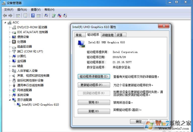Click the 未经数字签名 signer text
This screenshot has height=132, width=193.
click(x=121, y=67)
